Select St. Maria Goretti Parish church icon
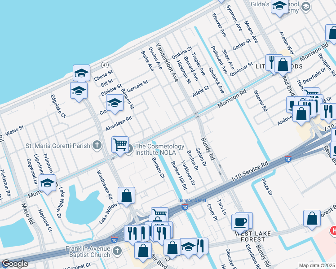Screen dimensions: 336x269 [97, 145]
